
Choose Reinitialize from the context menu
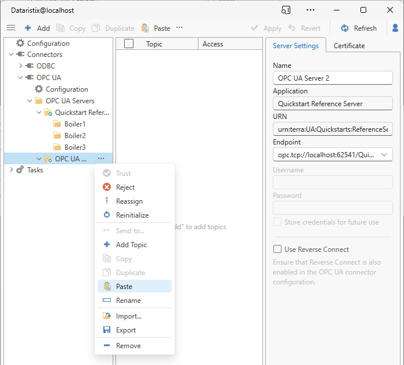click(x=132, y=215)
